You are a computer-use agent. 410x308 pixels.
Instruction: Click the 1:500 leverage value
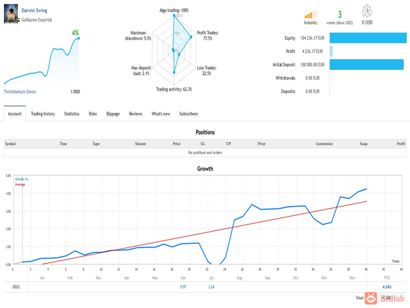tap(75, 92)
